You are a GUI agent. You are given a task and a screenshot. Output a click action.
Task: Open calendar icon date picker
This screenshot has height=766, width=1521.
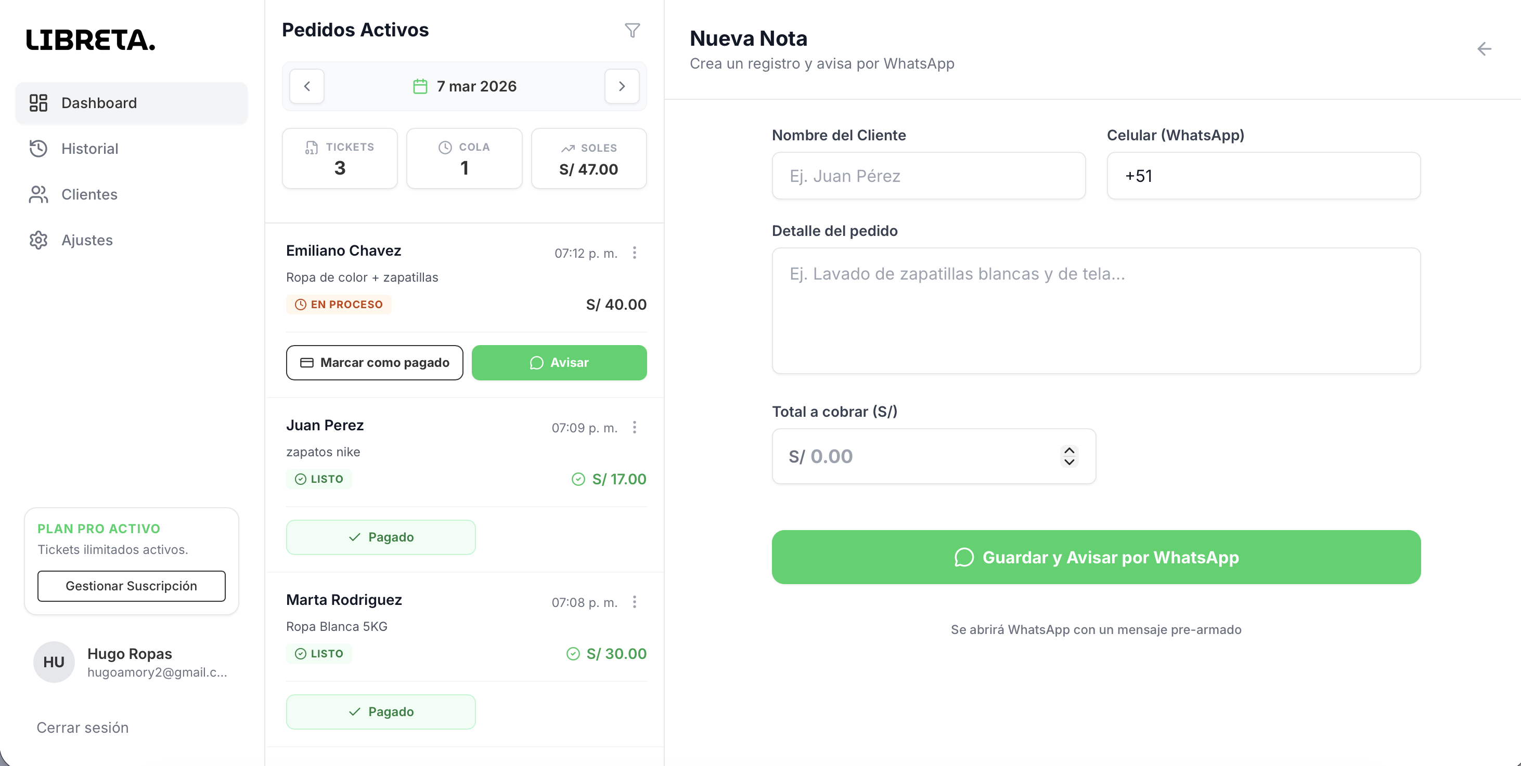pos(420,86)
